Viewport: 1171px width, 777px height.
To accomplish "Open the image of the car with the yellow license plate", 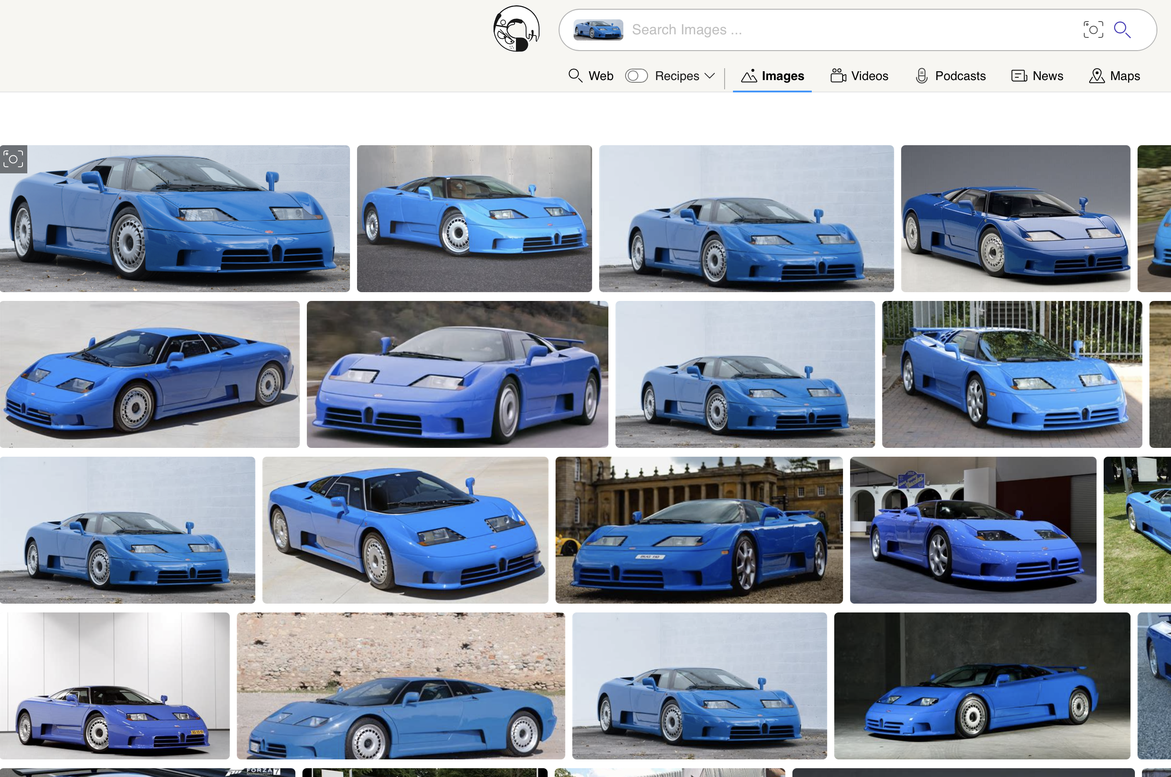I will (x=114, y=685).
